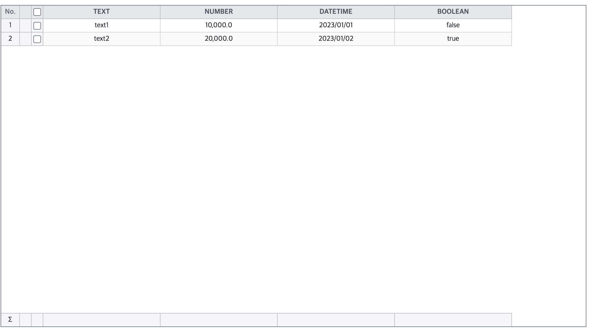Select the 2023/01/01 date cell
Screen dimensions: 589x332
336,25
